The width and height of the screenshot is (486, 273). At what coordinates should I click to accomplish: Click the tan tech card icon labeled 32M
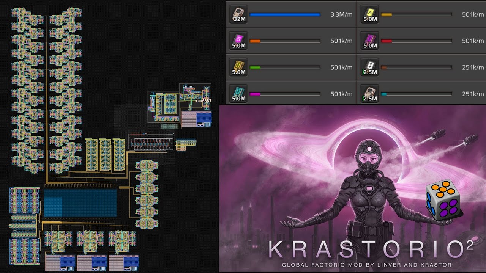click(239, 14)
